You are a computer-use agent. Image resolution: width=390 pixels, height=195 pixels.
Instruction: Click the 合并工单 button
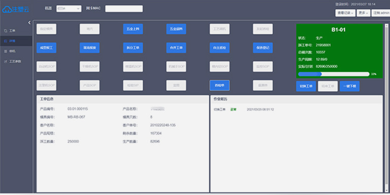(176, 48)
